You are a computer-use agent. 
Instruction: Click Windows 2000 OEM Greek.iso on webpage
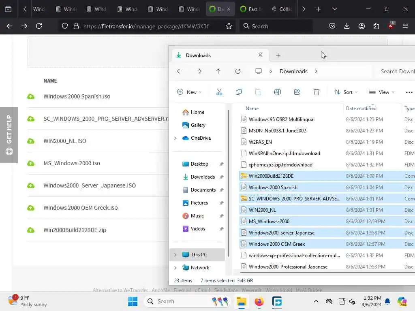point(81,208)
